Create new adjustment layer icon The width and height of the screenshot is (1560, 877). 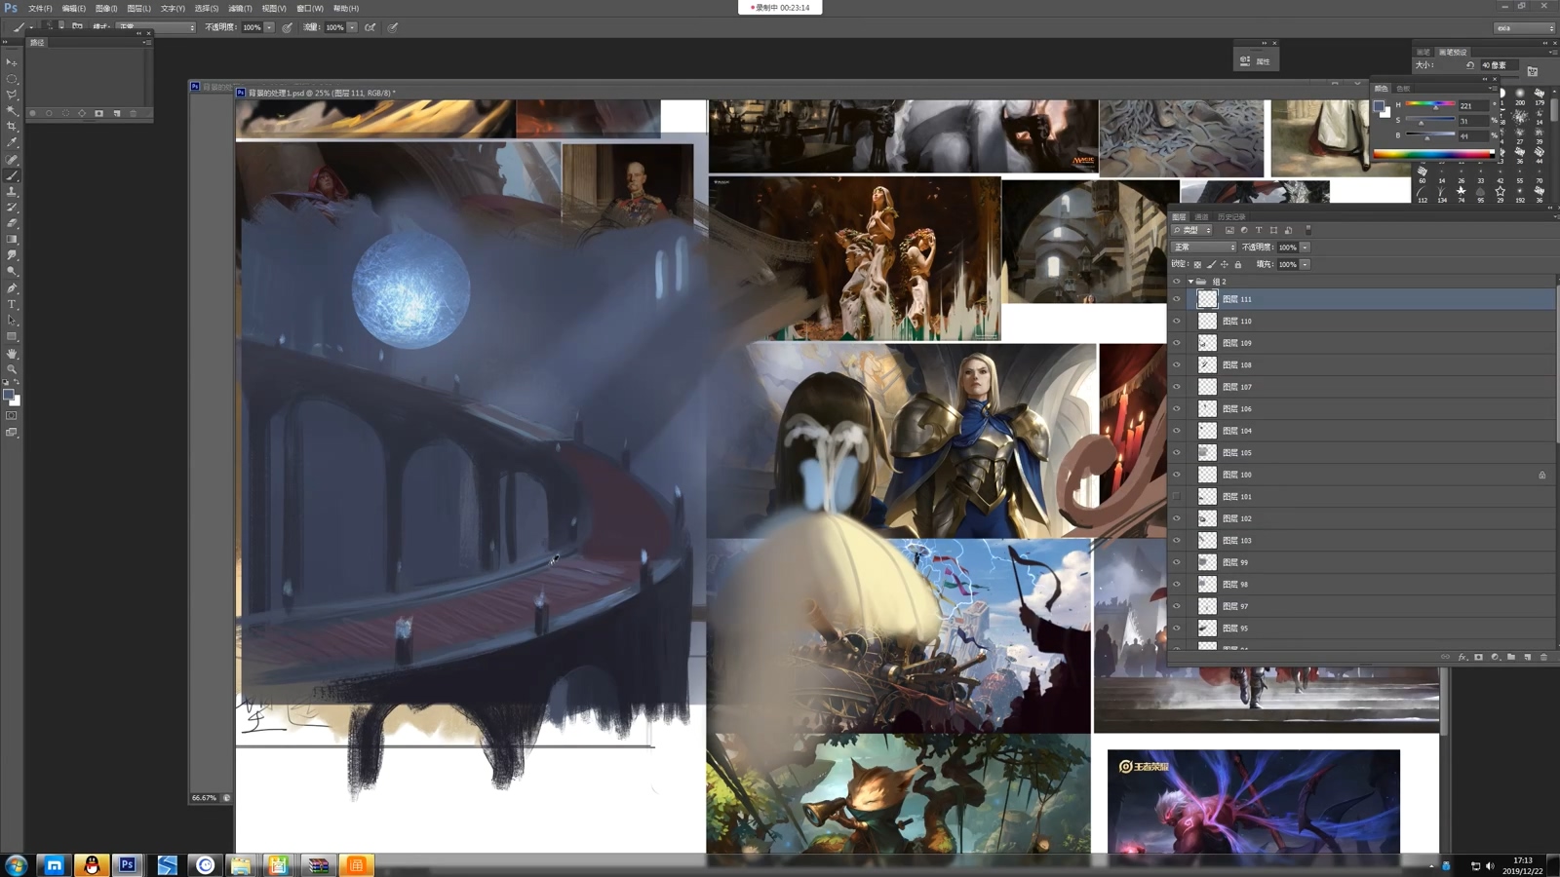click(x=1495, y=658)
